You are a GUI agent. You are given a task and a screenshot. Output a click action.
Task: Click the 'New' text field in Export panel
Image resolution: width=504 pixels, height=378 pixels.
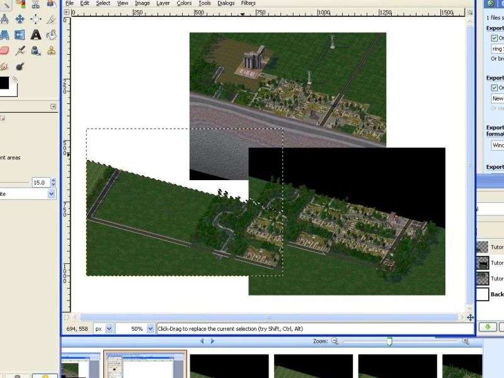point(498,98)
